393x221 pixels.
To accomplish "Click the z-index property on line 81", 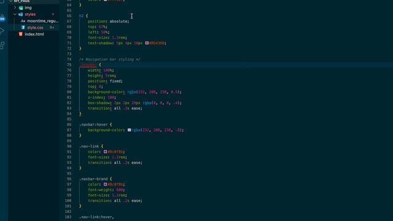I will coord(95,98).
